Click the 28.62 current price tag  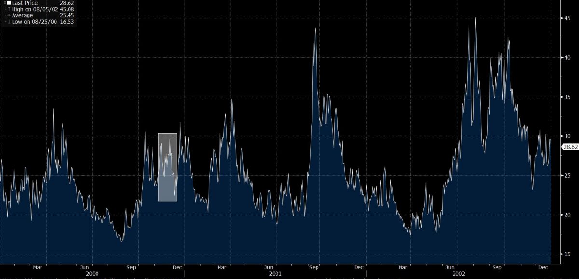pyautogui.click(x=570, y=147)
